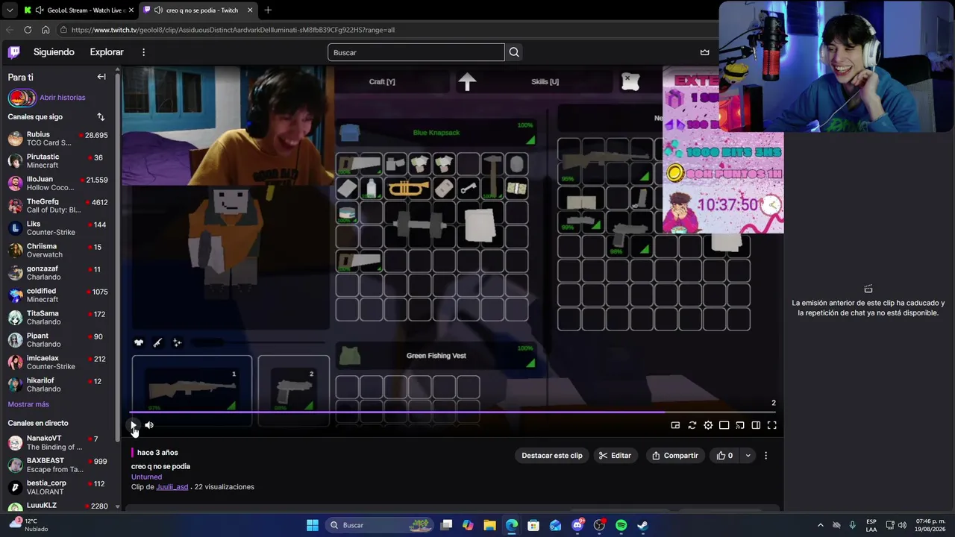
Task: Open the Twitch home logo
Action: (x=14, y=52)
